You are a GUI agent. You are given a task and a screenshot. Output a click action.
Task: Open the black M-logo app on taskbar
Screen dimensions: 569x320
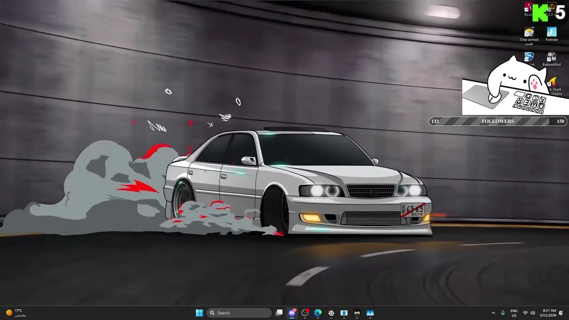pos(357,313)
